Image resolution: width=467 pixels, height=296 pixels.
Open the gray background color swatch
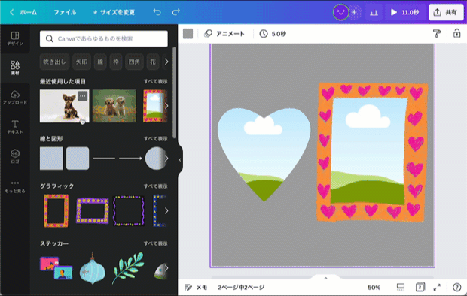tap(188, 34)
